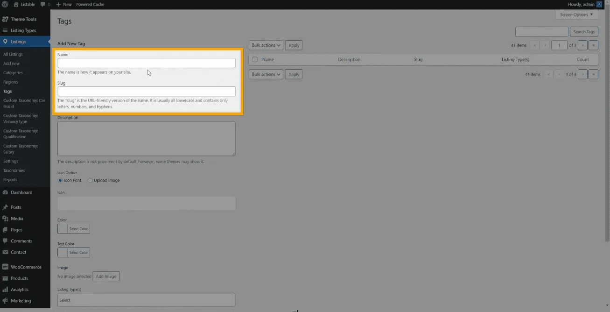610x312 pixels.
Task: Open Posts via the pushpin icon
Action: coord(5,207)
